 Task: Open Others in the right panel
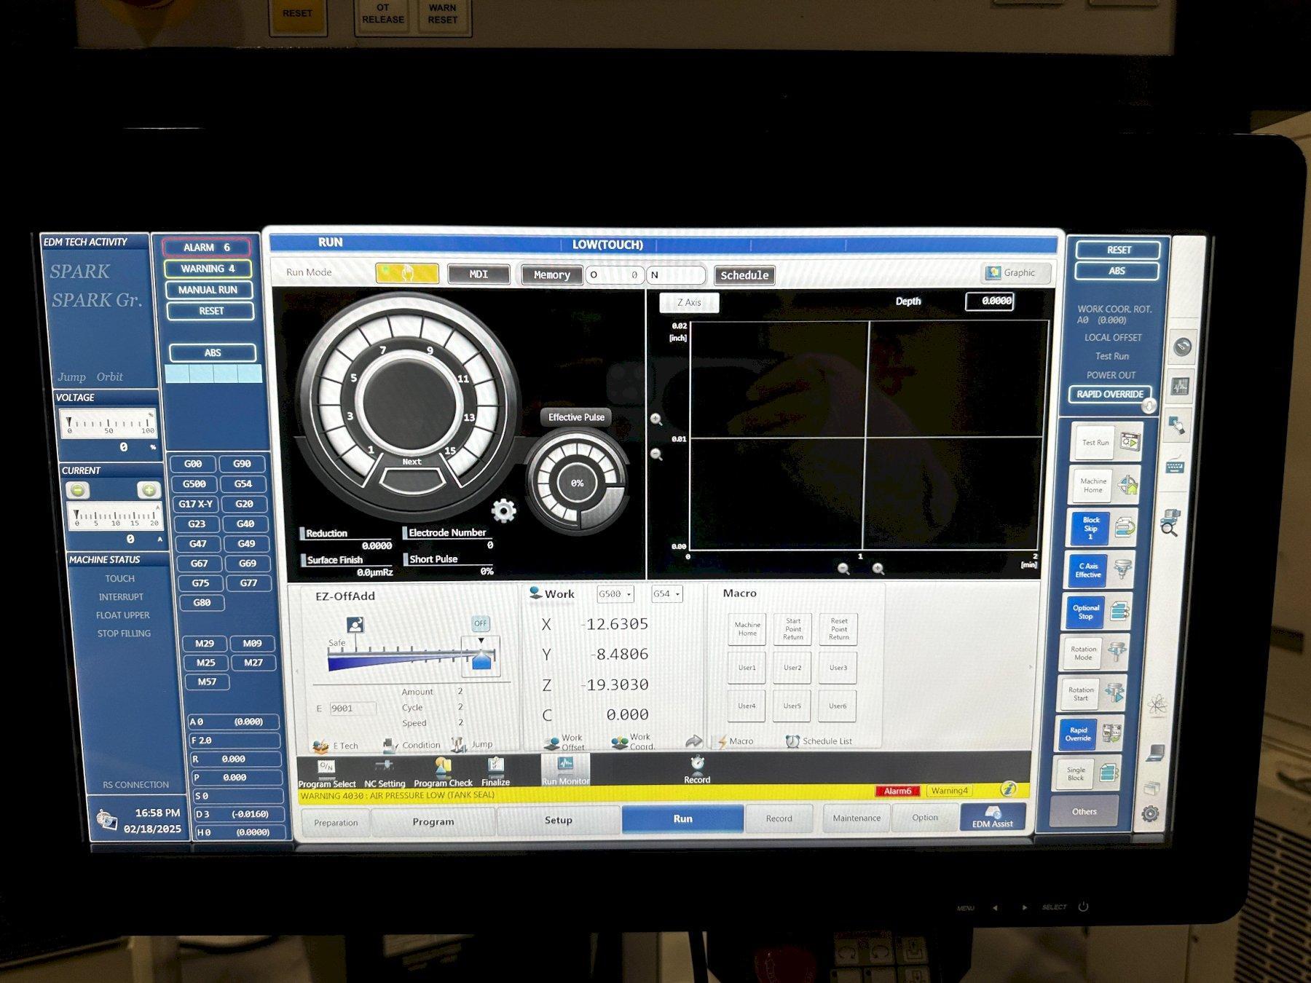pos(1084,811)
